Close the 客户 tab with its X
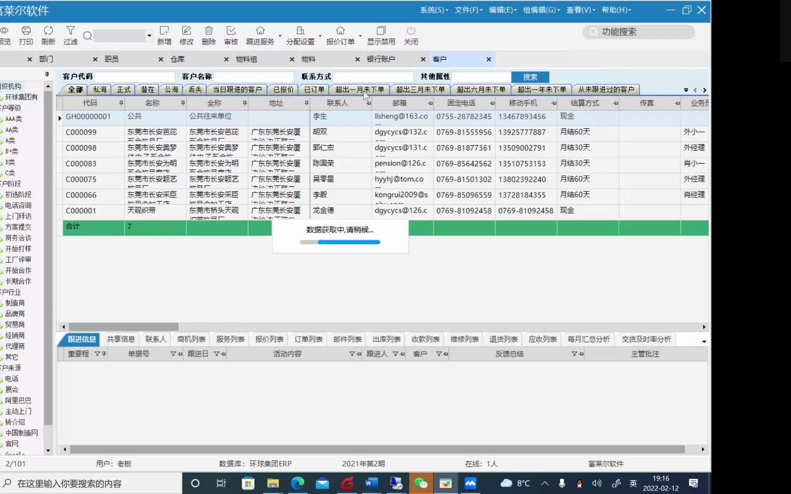This screenshot has height=494, width=791. pyautogui.click(x=488, y=59)
